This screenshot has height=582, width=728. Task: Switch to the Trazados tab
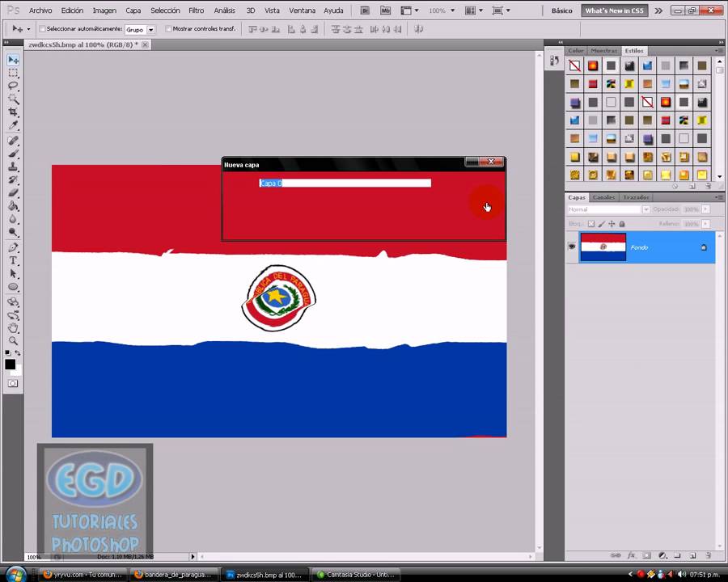[636, 197]
